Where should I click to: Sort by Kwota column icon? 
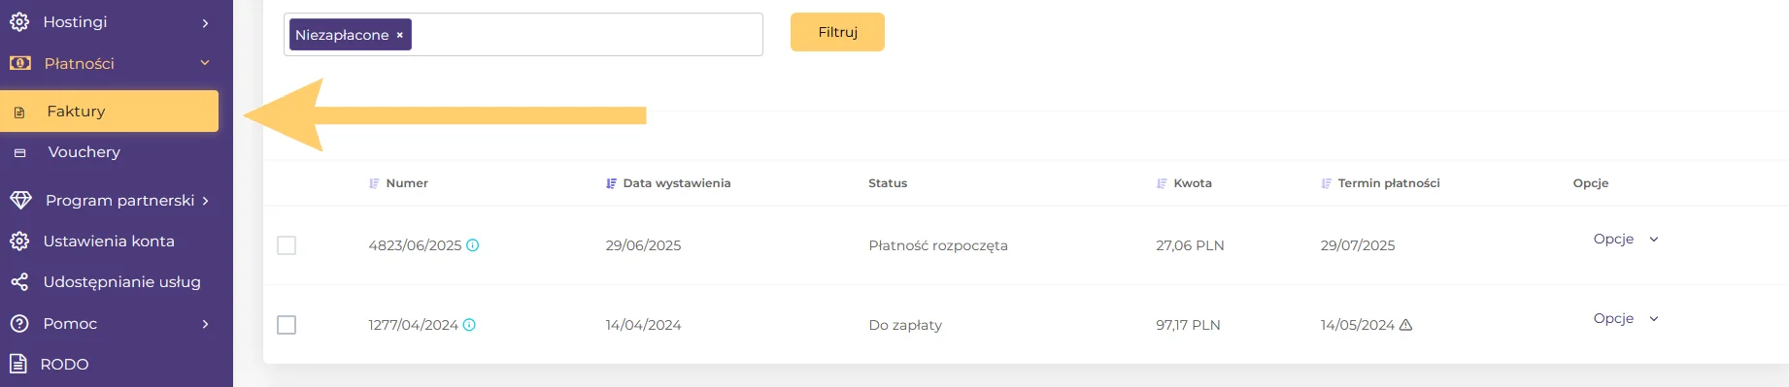point(1162,183)
